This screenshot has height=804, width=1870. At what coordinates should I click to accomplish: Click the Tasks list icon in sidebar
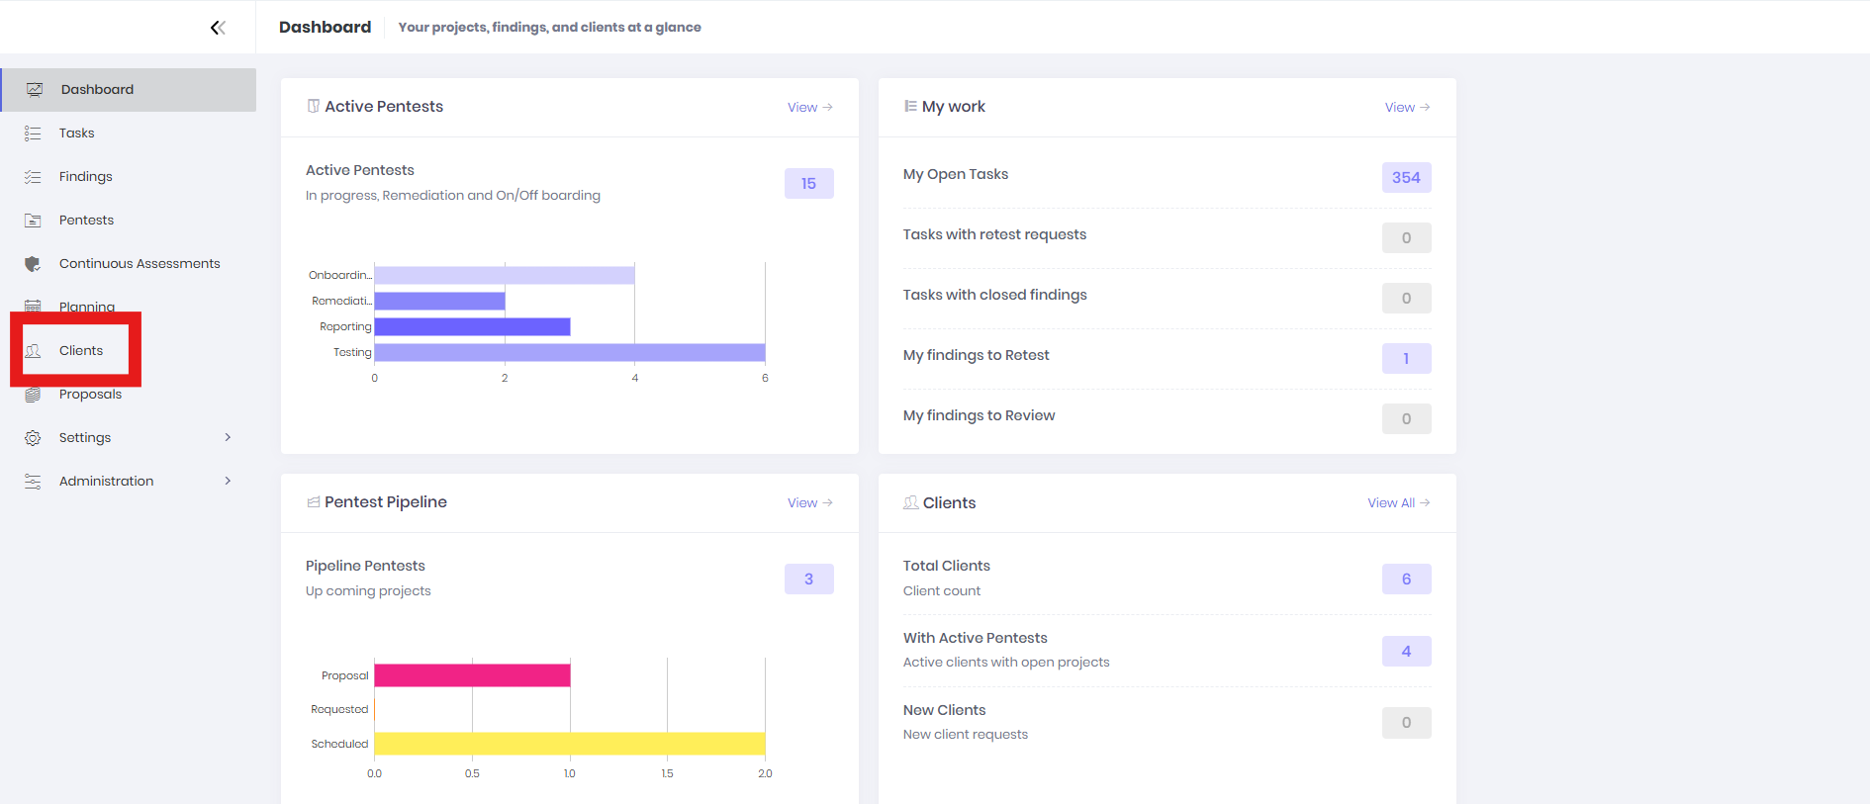[33, 134]
